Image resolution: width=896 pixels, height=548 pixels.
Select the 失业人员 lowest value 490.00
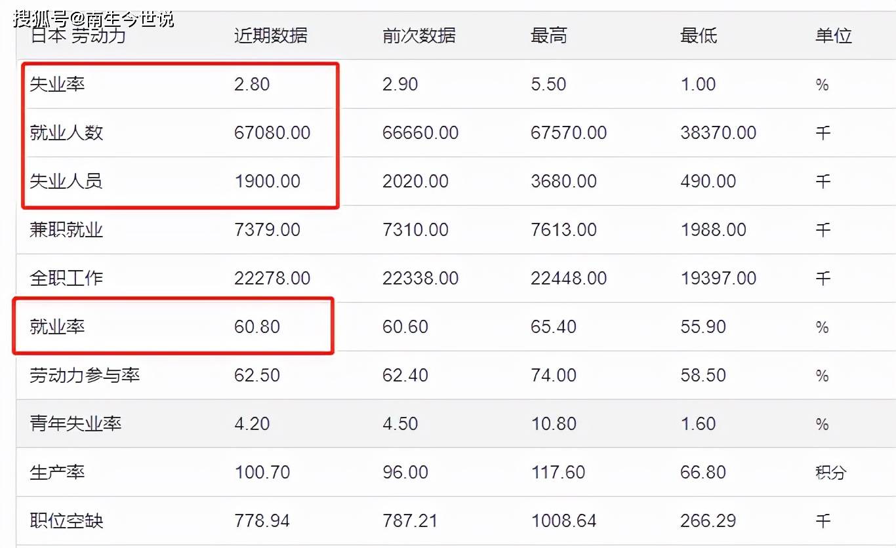(708, 182)
